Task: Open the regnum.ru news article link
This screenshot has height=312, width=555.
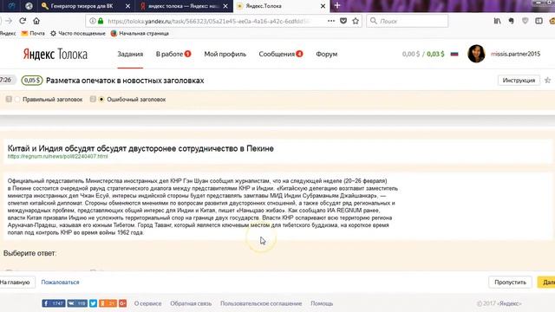Action: click(x=58, y=156)
